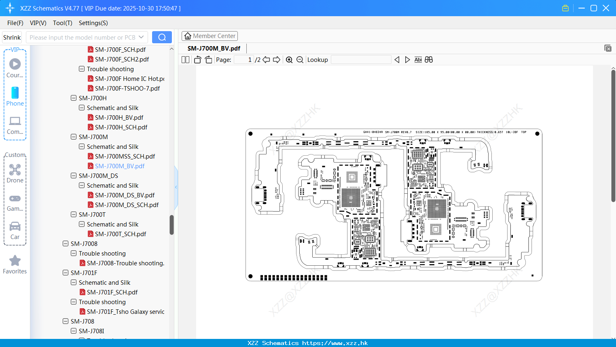Open SM-J700M_DS_BV.pdf
Viewport: 616px width, 347px height.
(x=125, y=195)
